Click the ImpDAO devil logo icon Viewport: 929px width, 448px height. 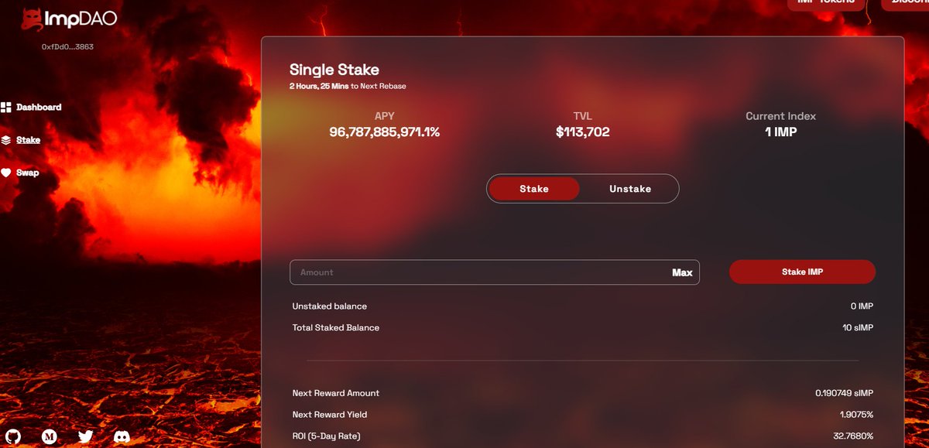tap(33, 19)
